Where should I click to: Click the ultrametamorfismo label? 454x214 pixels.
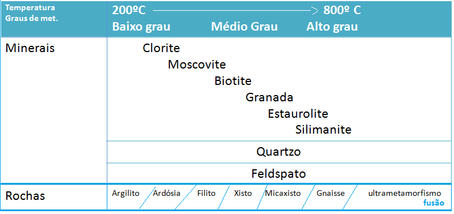pos(405,193)
